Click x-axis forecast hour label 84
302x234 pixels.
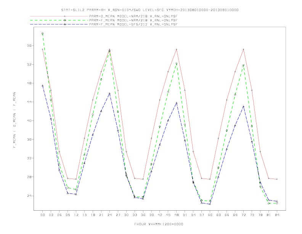pyautogui.click(x=277, y=215)
